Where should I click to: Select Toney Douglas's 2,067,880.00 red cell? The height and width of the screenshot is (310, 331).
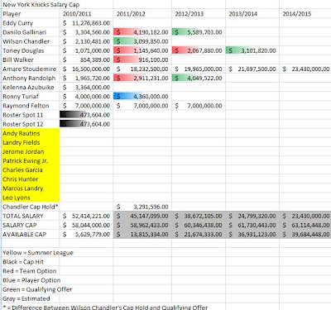199,50
